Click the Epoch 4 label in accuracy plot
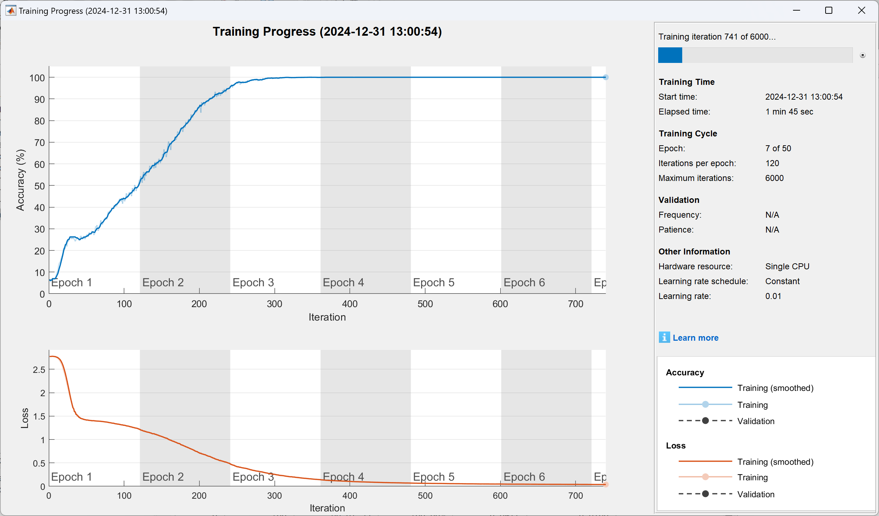This screenshot has width=879, height=516. click(343, 282)
